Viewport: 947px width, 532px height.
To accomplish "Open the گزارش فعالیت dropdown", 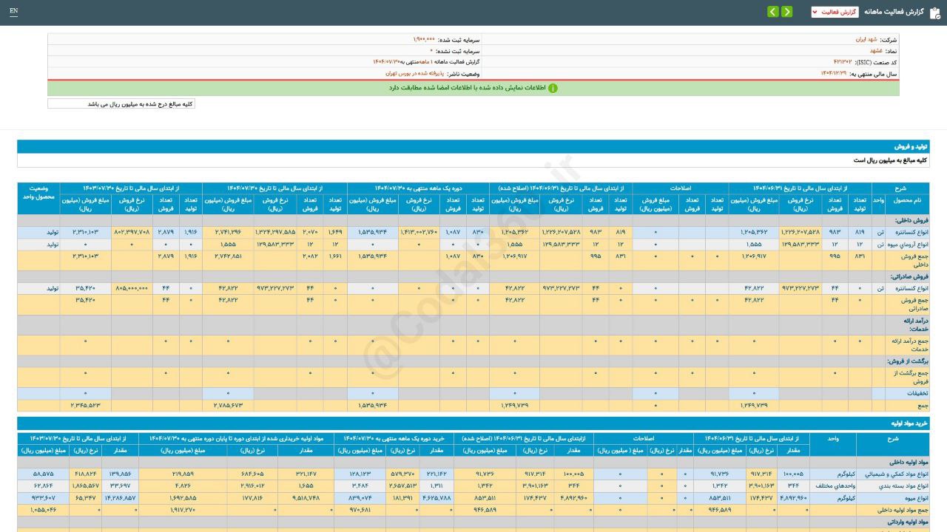I will (835, 12).
